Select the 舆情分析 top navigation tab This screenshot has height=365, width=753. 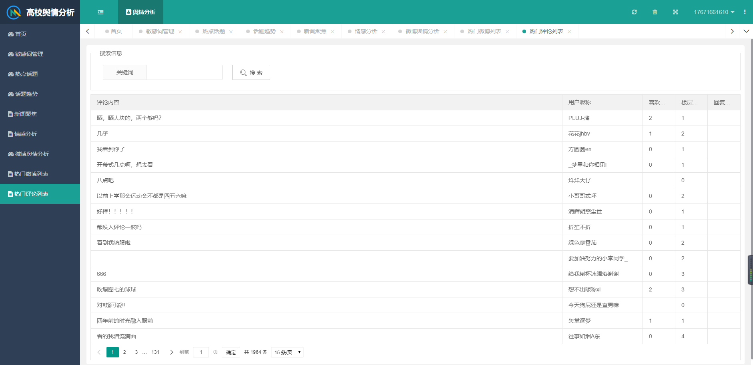point(141,12)
